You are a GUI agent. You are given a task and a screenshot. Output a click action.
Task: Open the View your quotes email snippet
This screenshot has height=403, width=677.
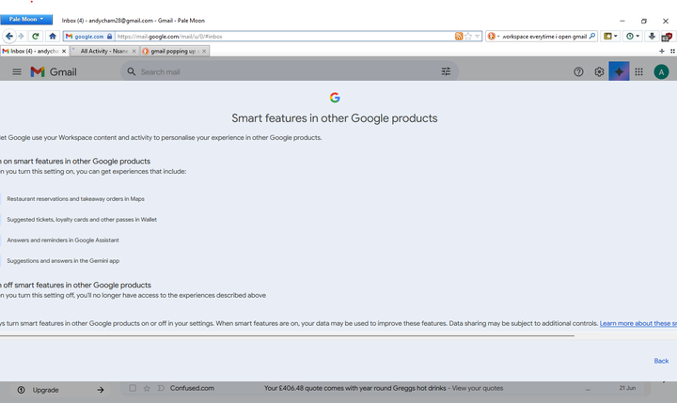point(478,388)
